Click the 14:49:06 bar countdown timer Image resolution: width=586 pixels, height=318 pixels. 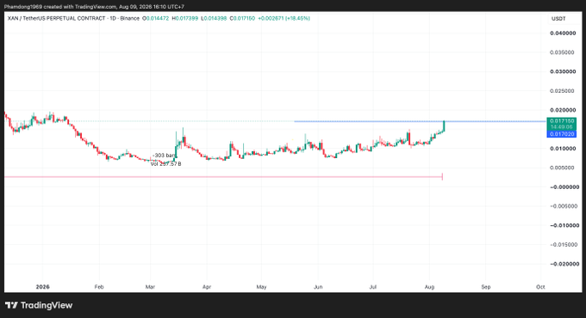(562, 127)
